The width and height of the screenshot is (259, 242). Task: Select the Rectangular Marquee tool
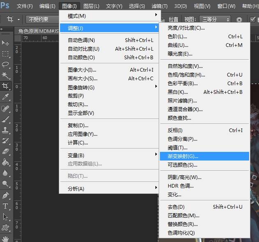click(5, 54)
